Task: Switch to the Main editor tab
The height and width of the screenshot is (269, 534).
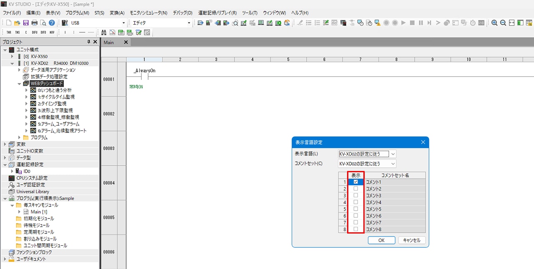Action: 109,43
